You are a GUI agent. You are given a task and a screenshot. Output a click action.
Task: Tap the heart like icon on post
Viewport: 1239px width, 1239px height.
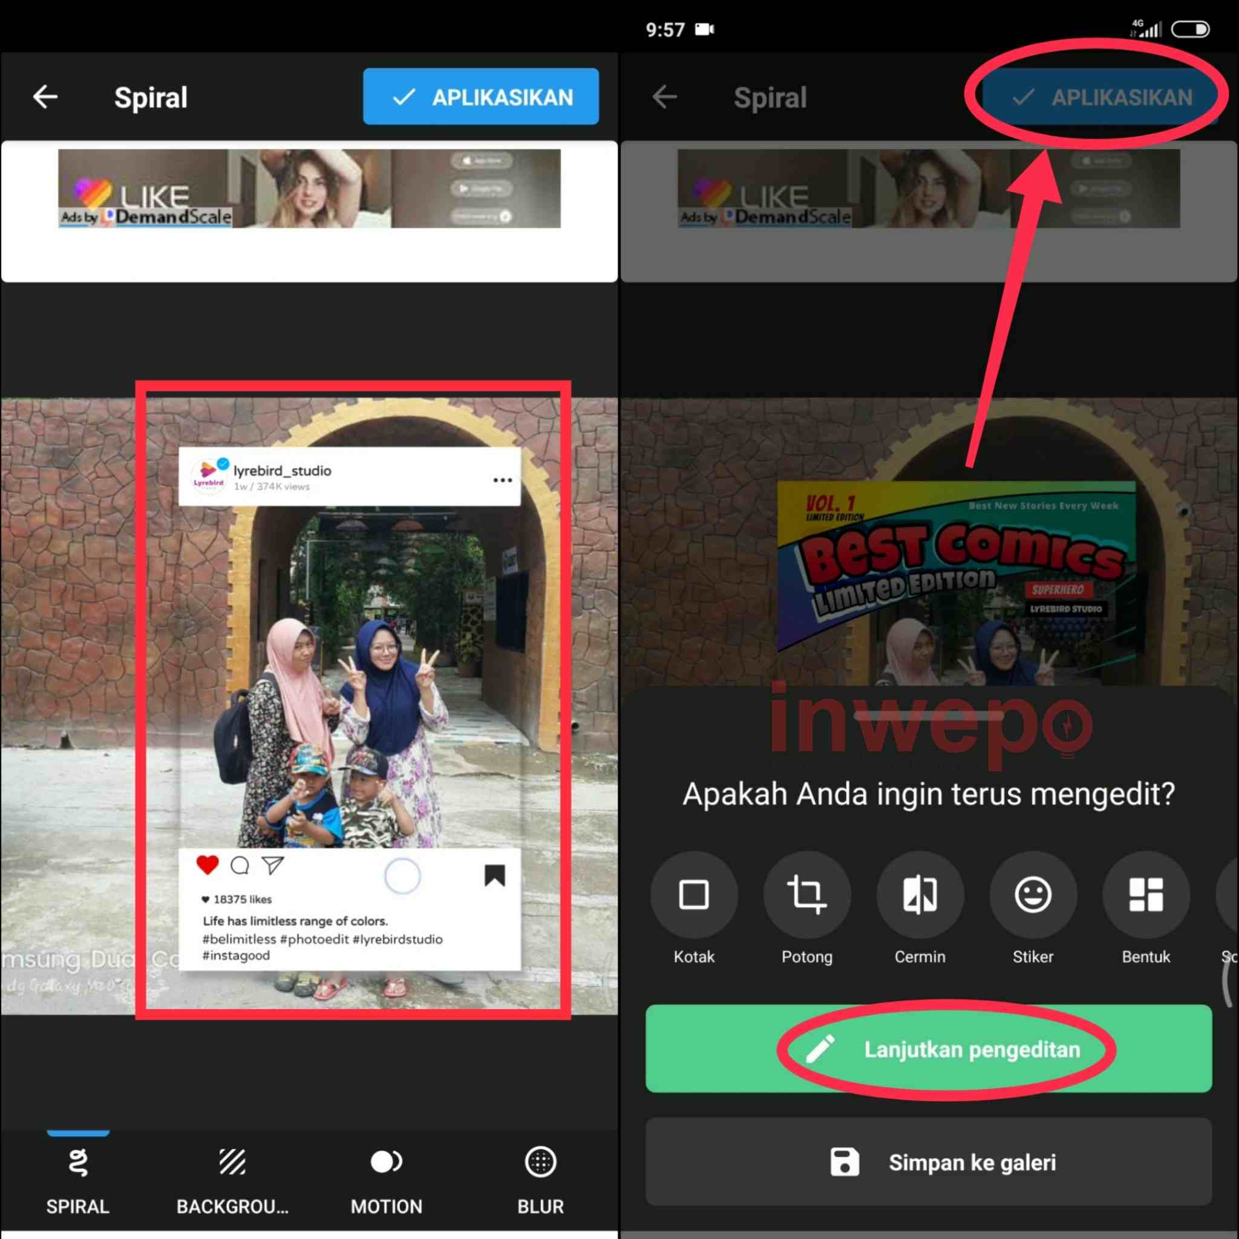coord(207,865)
